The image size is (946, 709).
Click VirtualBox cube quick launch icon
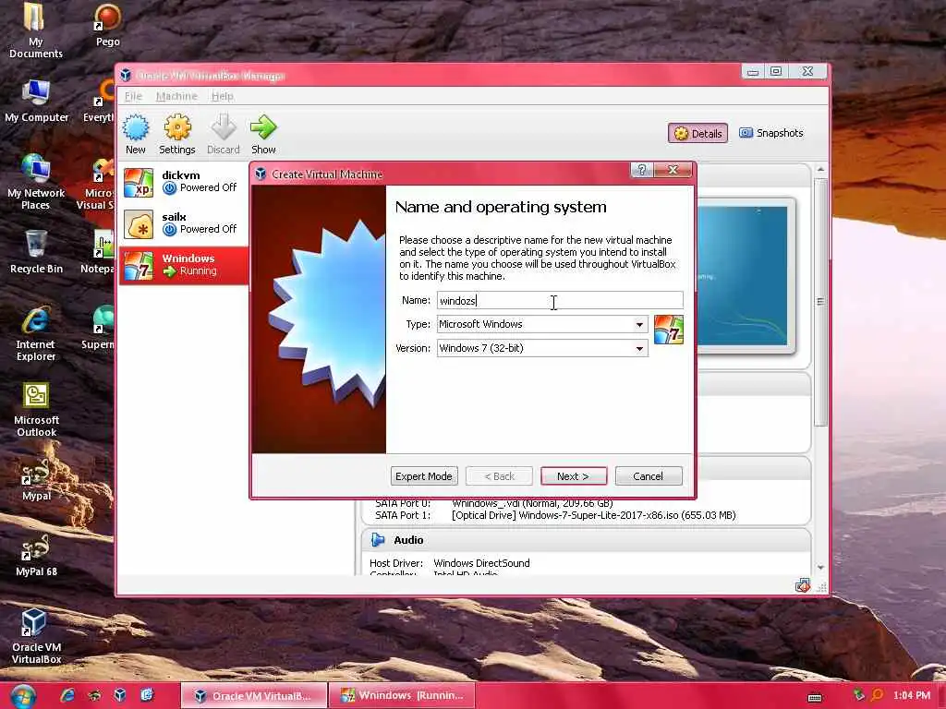click(x=120, y=695)
